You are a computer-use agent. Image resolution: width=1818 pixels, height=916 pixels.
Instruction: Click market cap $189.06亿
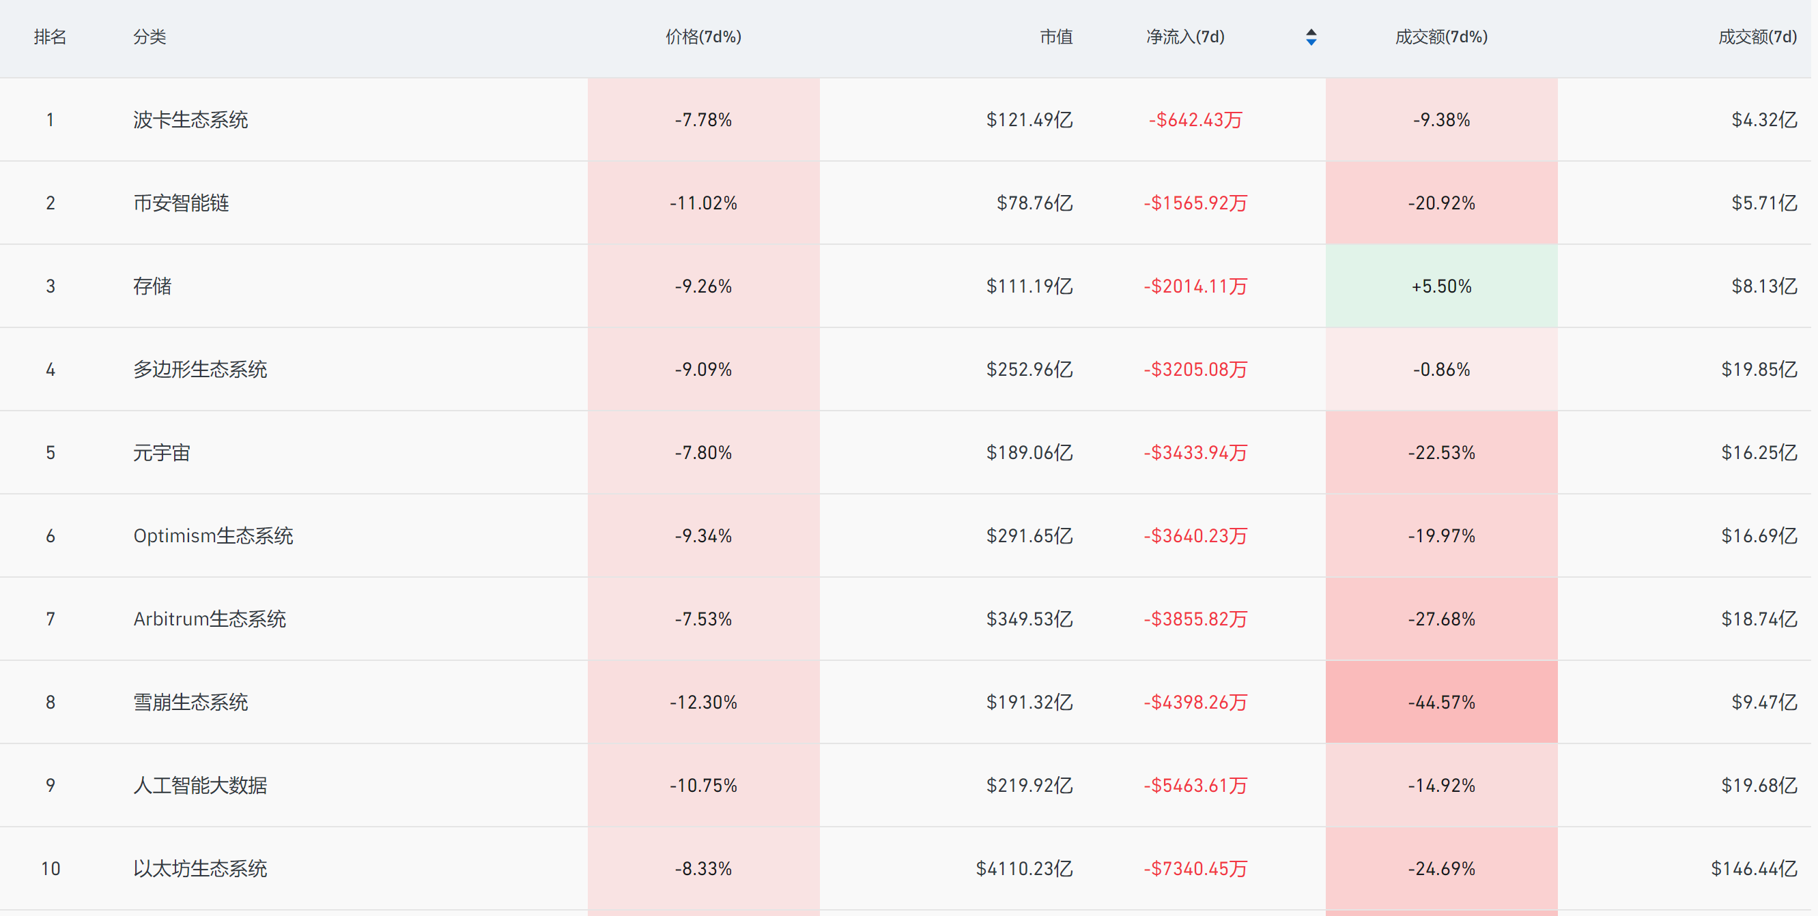[1029, 453]
